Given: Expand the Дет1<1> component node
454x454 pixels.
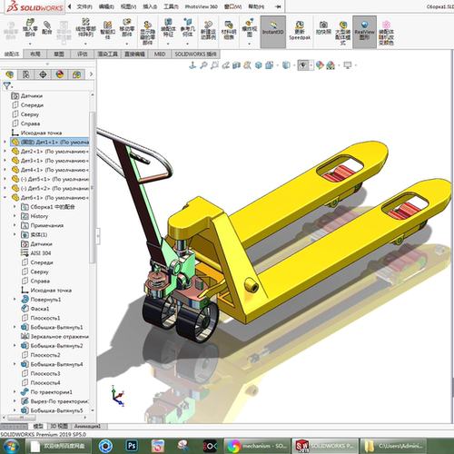Looking at the screenshot, I should (x=5, y=142).
